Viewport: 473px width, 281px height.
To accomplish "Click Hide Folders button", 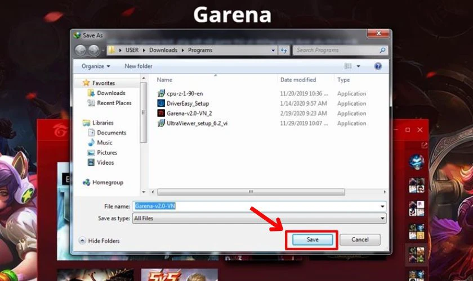I will click(99, 241).
